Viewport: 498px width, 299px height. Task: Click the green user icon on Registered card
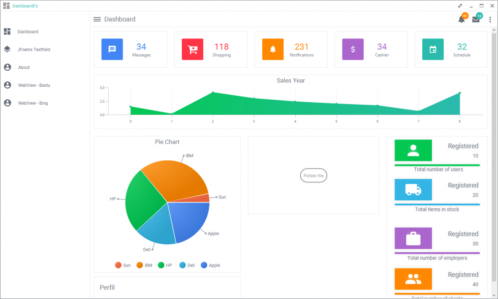pyautogui.click(x=413, y=150)
